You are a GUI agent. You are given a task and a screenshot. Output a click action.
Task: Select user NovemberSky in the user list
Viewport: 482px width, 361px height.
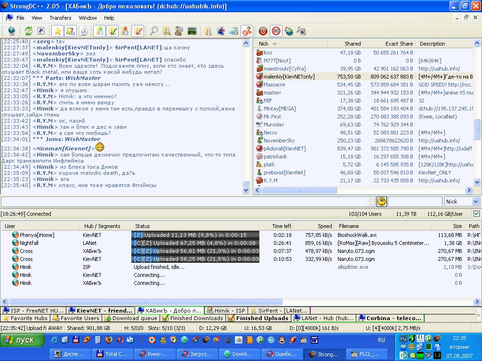279,141
